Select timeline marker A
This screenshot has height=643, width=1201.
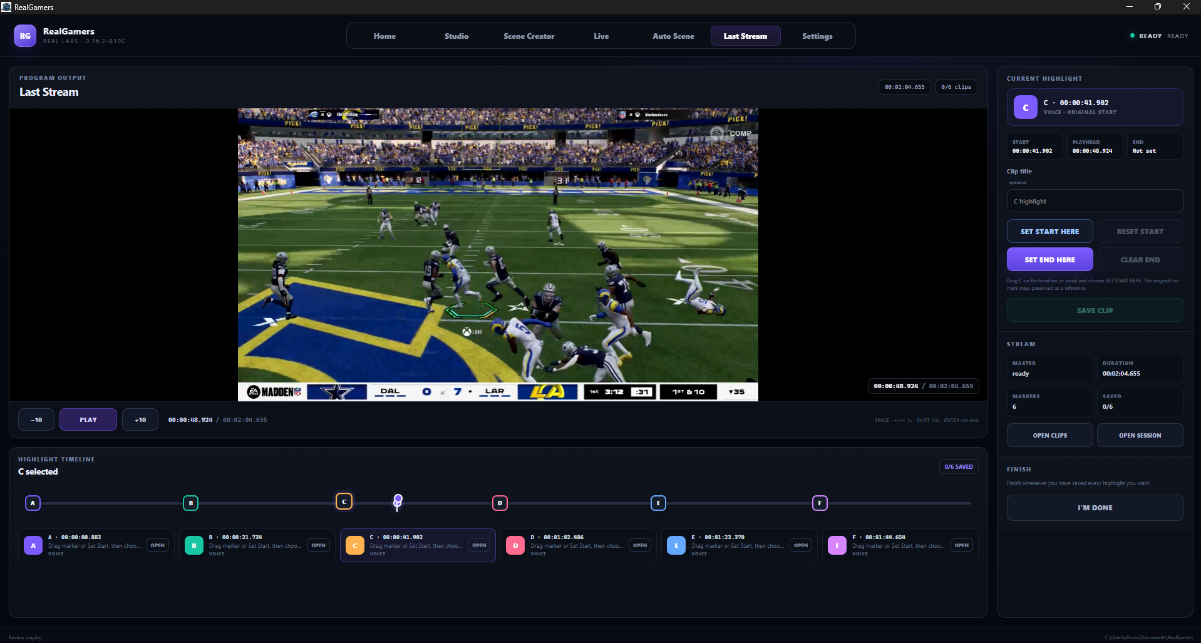(33, 503)
